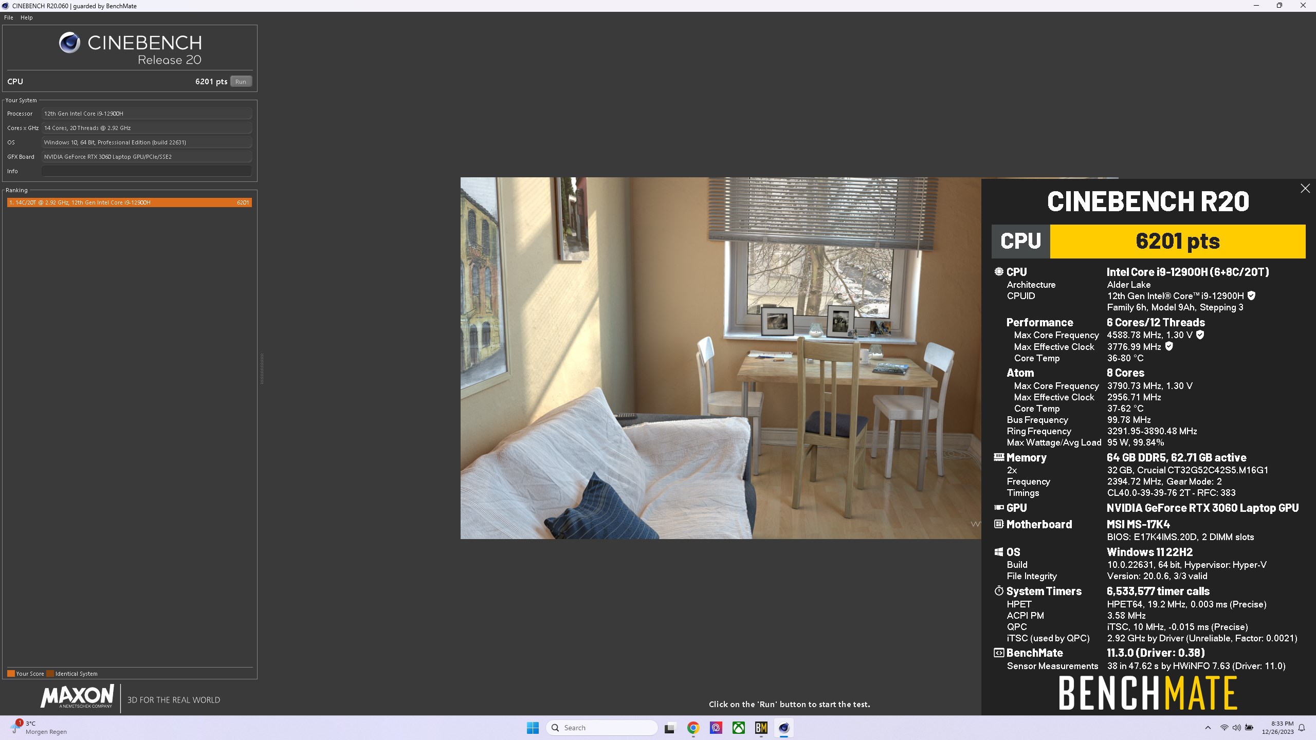Click the MAXON logo
Viewport: 1316px width, 740px height.
pyautogui.click(x=78, y=697)
